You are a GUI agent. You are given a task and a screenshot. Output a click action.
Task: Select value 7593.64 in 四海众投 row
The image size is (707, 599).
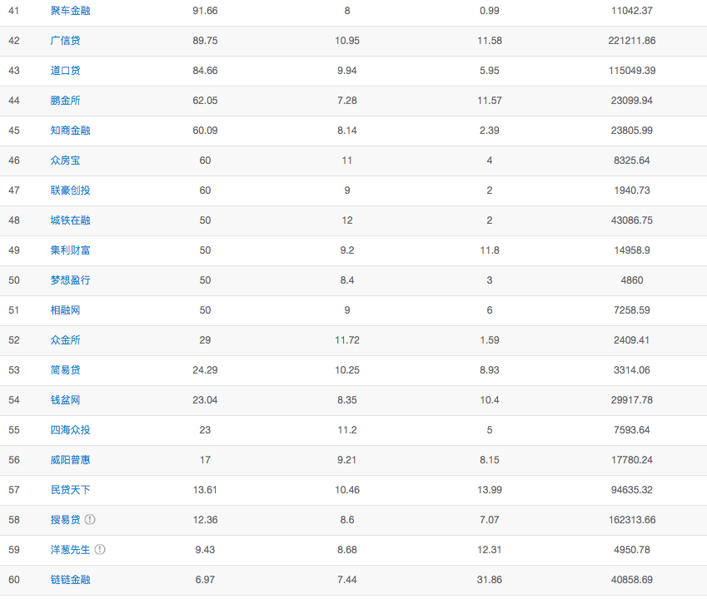(x=632, y=429)
